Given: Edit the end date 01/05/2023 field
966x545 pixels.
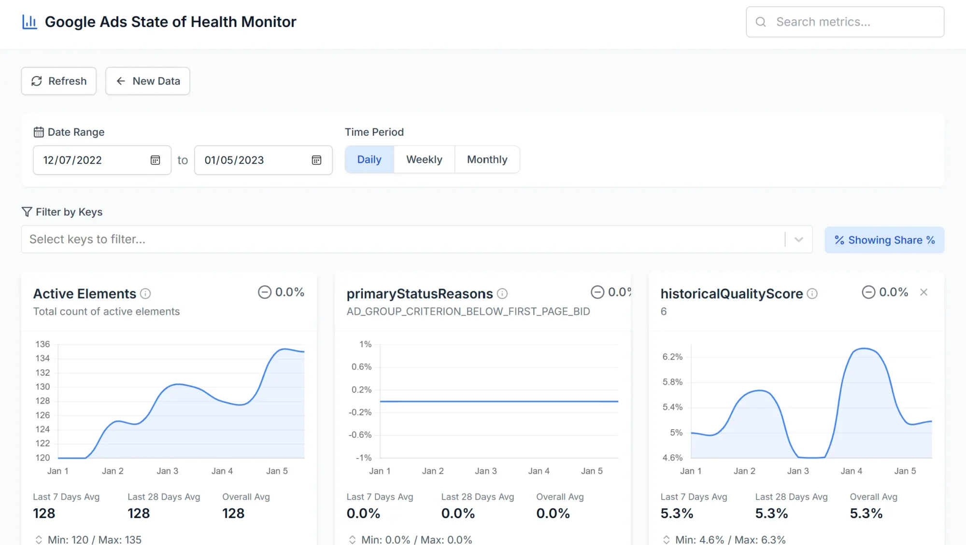Looking at the screenshot, I should pyautogui.click(x=263, y=160).
